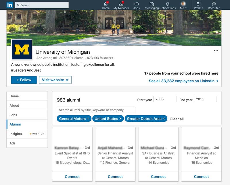This screenshot has height=185, width=230.
Task: Remove the Greater Detroit Area filter
Action: click(164, 119)
